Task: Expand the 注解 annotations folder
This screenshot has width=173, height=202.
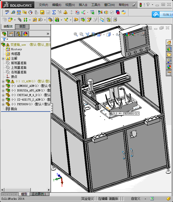Action: coord(3,58)
